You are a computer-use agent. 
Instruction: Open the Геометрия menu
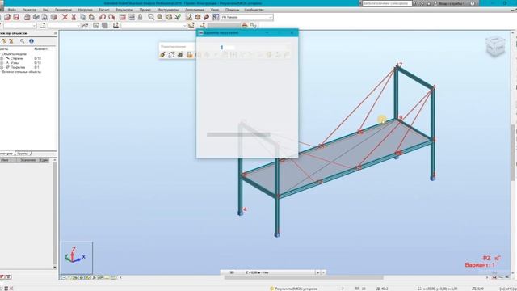coord(63,10)
